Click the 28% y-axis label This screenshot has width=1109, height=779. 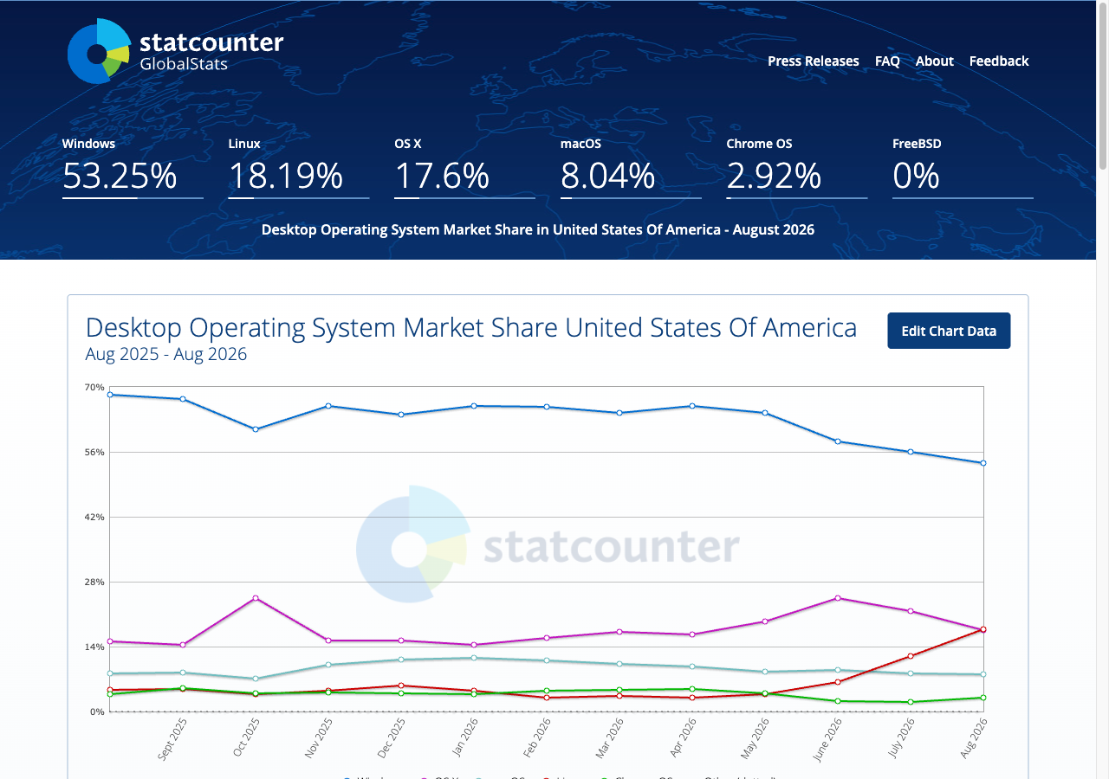pyautogui.click(x=94, y=582)
